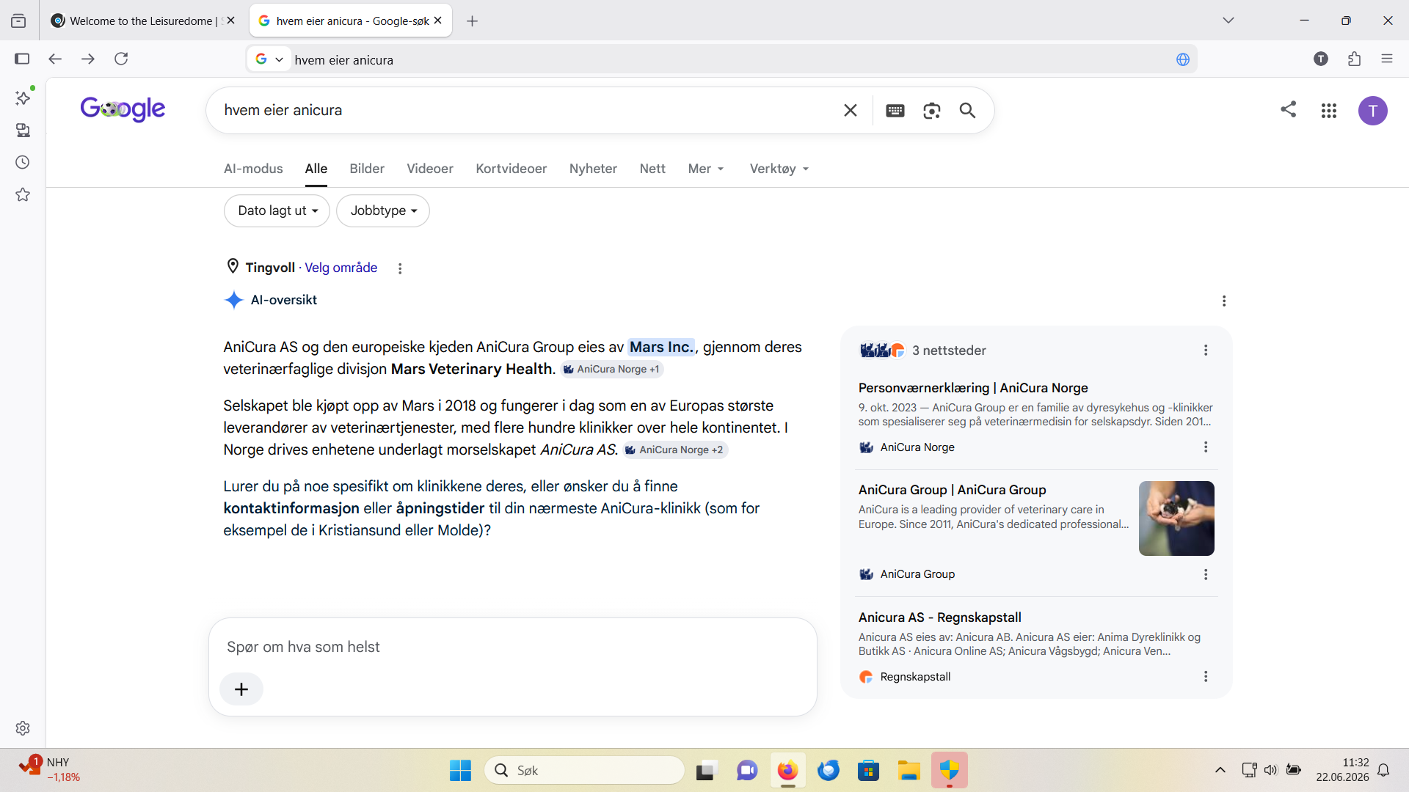Open the AI chatbot sparkle sidebar icon
The width and height of the screenshot is (1409, 792).
[x=23, y=98]
